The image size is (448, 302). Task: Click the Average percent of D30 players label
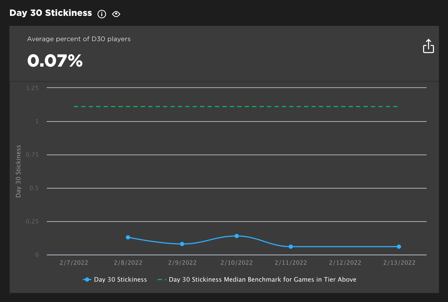click(x=79, y=39)
